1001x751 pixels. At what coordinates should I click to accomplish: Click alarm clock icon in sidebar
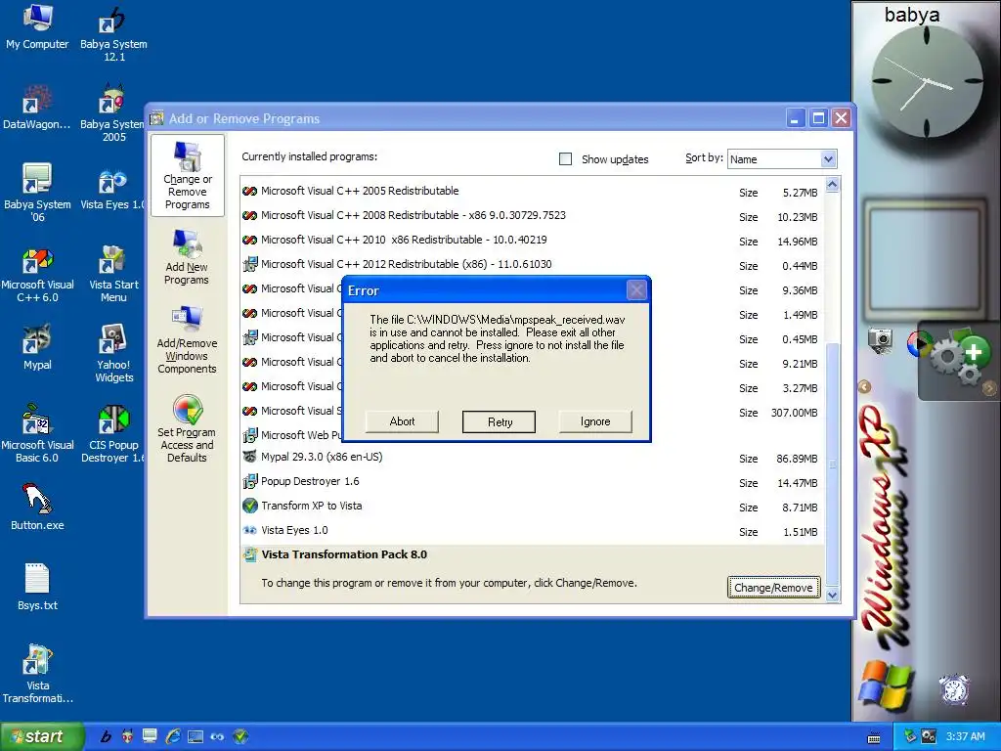(x=954, y=689)
